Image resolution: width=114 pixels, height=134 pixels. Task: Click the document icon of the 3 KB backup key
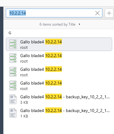(13, 99)
